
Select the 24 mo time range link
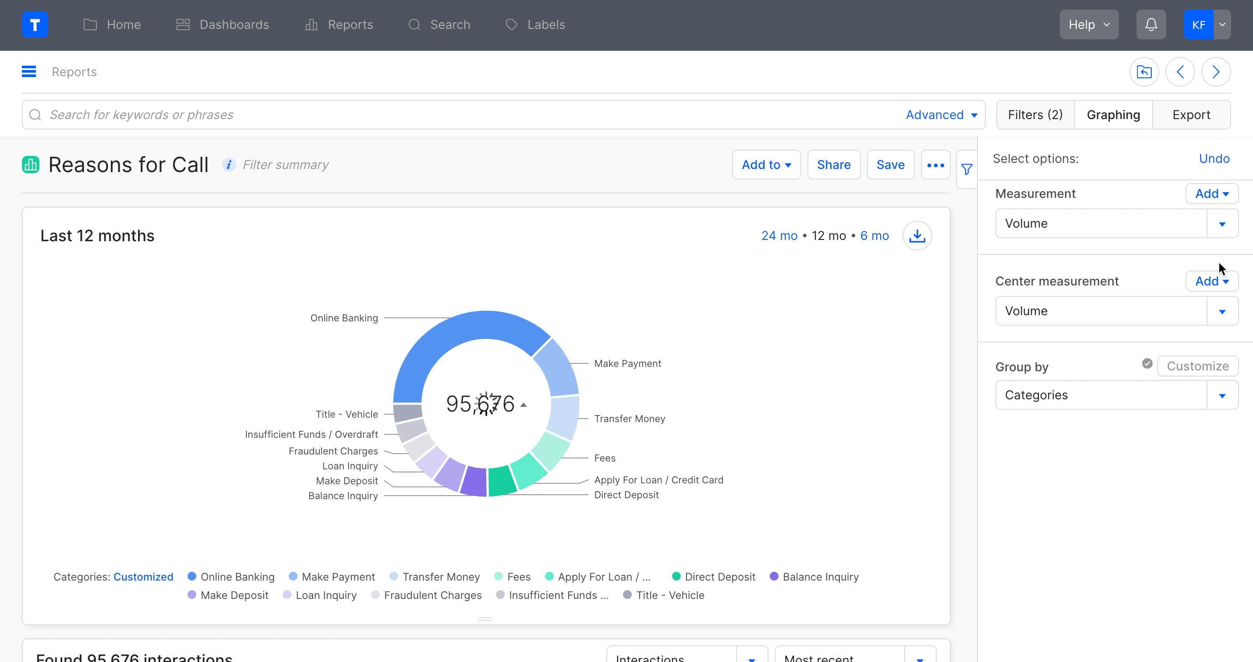[779, 236]
